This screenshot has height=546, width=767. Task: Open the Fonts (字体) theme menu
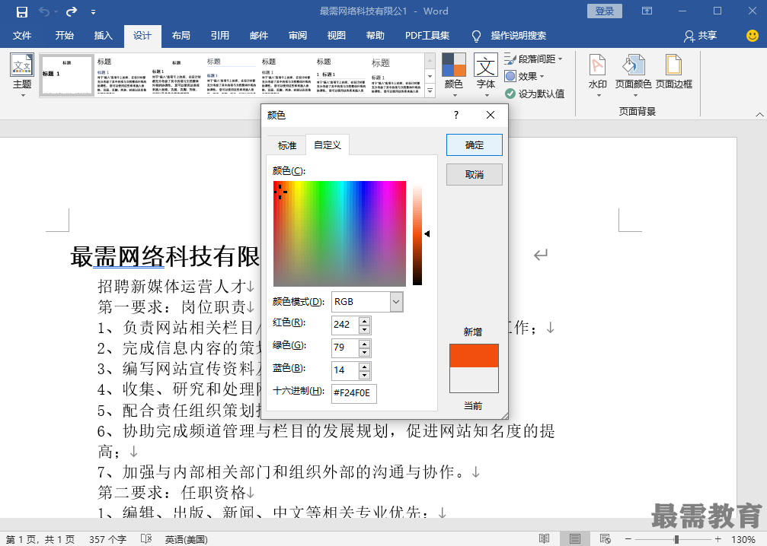(486, 75)
